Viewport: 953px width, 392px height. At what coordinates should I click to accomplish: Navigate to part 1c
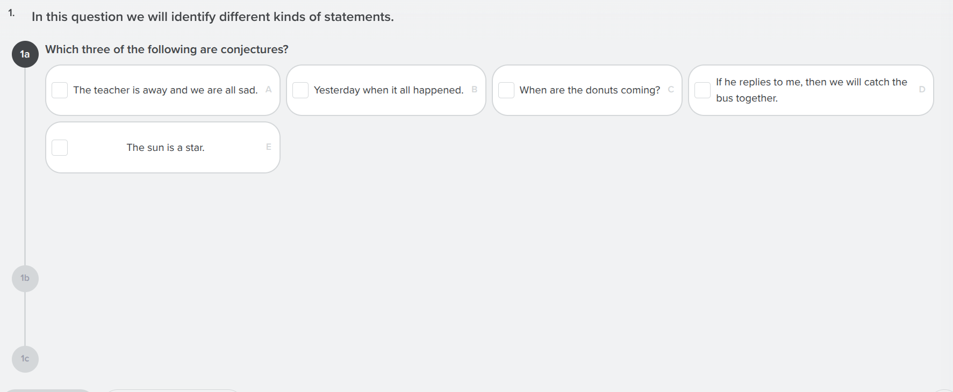[x=25, y=359]
